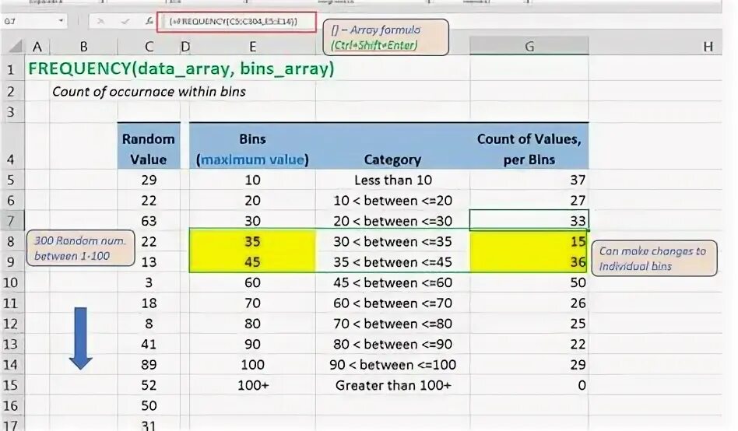The width and height of the screenshot is (738, 431).
Task: Select column H header
Action: [x=708, y=47]
